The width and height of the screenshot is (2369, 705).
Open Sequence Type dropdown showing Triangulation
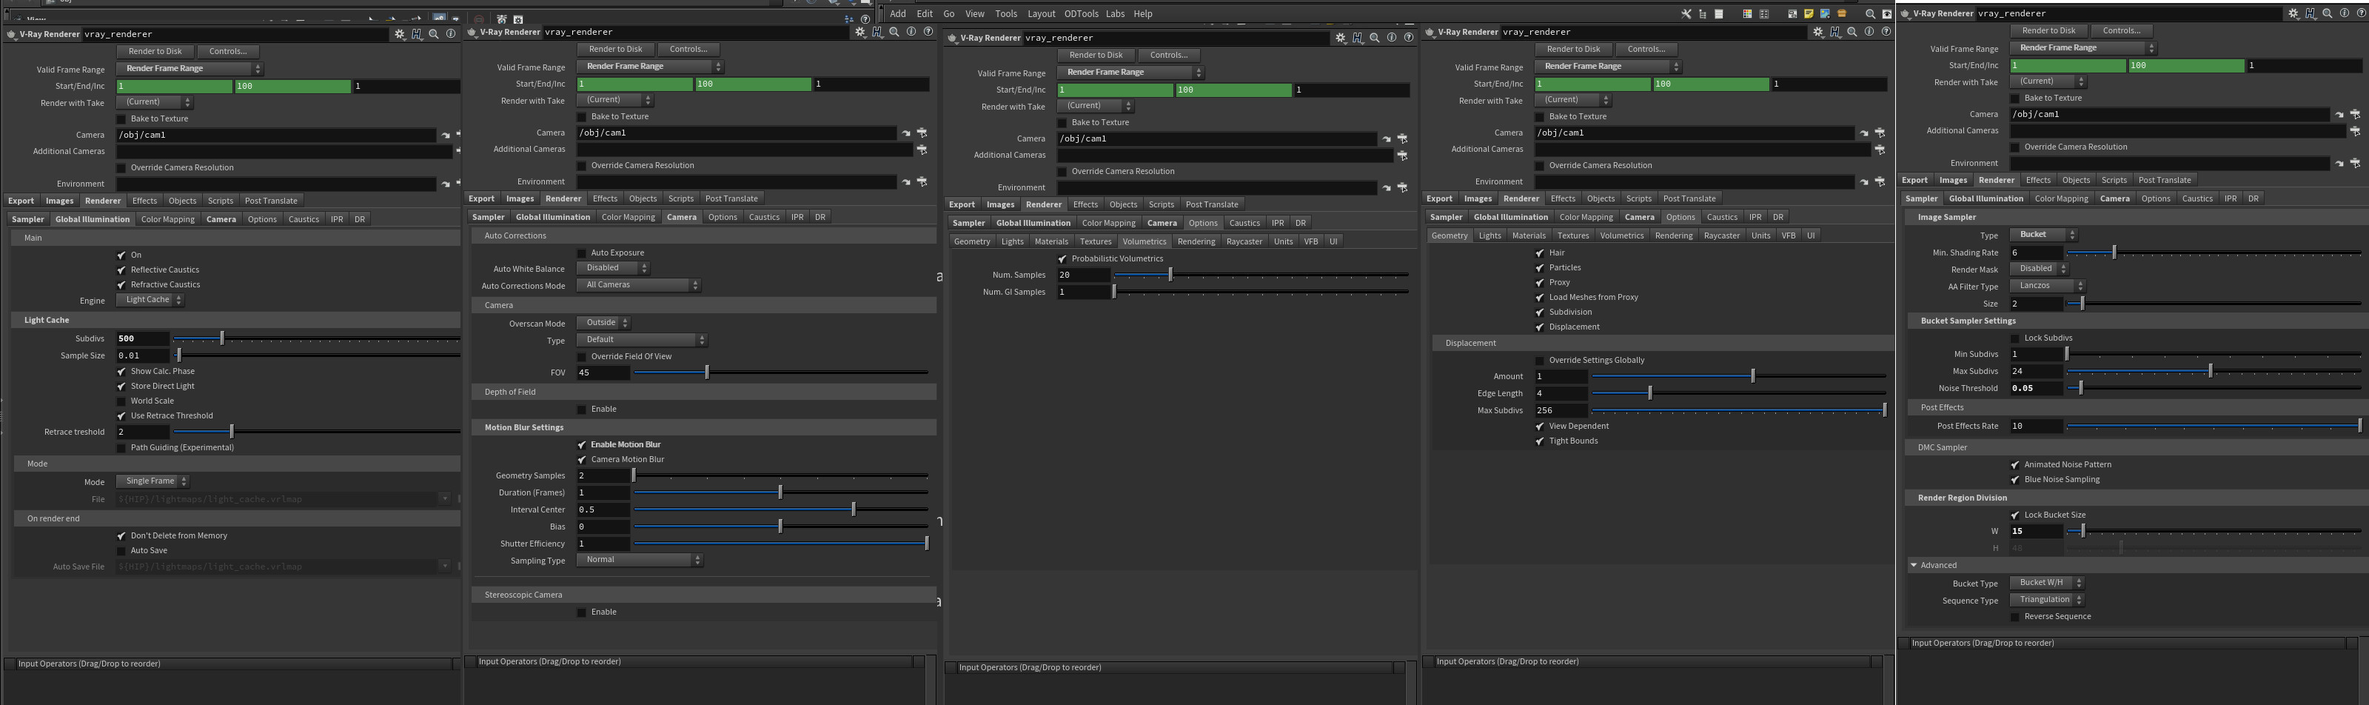2046,600
